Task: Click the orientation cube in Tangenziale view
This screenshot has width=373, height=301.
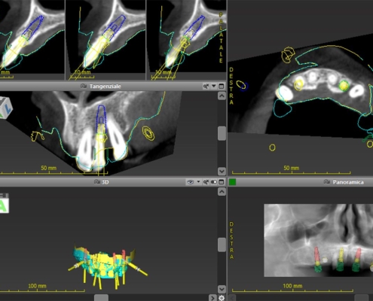Action: pyautogui.click(x=5, y=108)
